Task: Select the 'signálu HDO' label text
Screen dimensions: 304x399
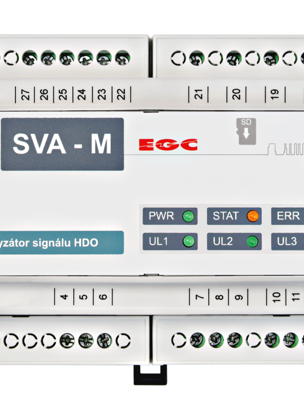Action: (65, 243)
